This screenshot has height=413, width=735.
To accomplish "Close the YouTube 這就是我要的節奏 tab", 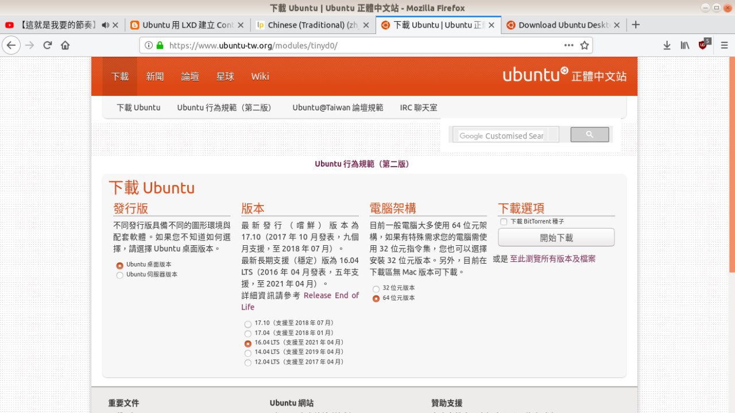I will click(115, 25).
